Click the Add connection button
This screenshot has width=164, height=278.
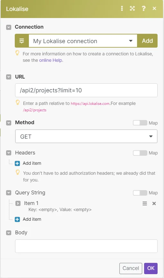click(147, 41)
